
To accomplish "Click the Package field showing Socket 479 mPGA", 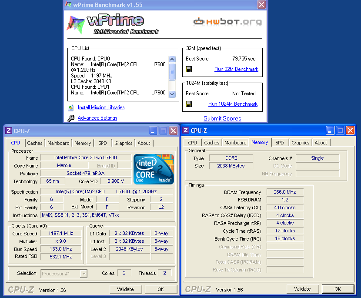I will 86,173.
